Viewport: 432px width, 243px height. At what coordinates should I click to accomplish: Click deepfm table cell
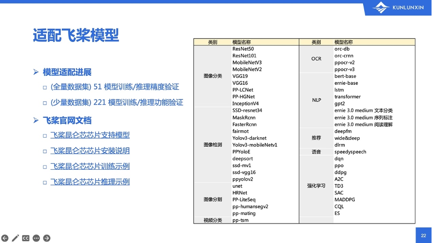[x=343, y=131]
